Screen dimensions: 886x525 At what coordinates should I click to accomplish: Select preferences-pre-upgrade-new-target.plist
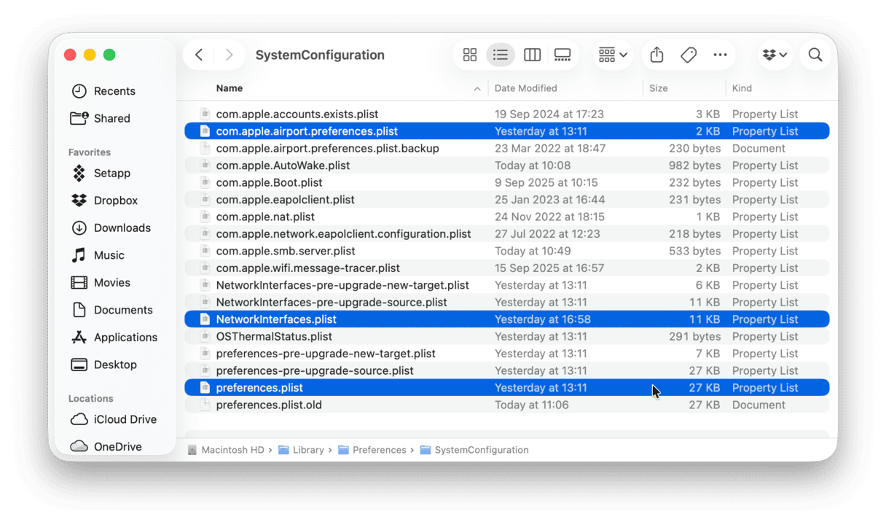pos(506,354)
